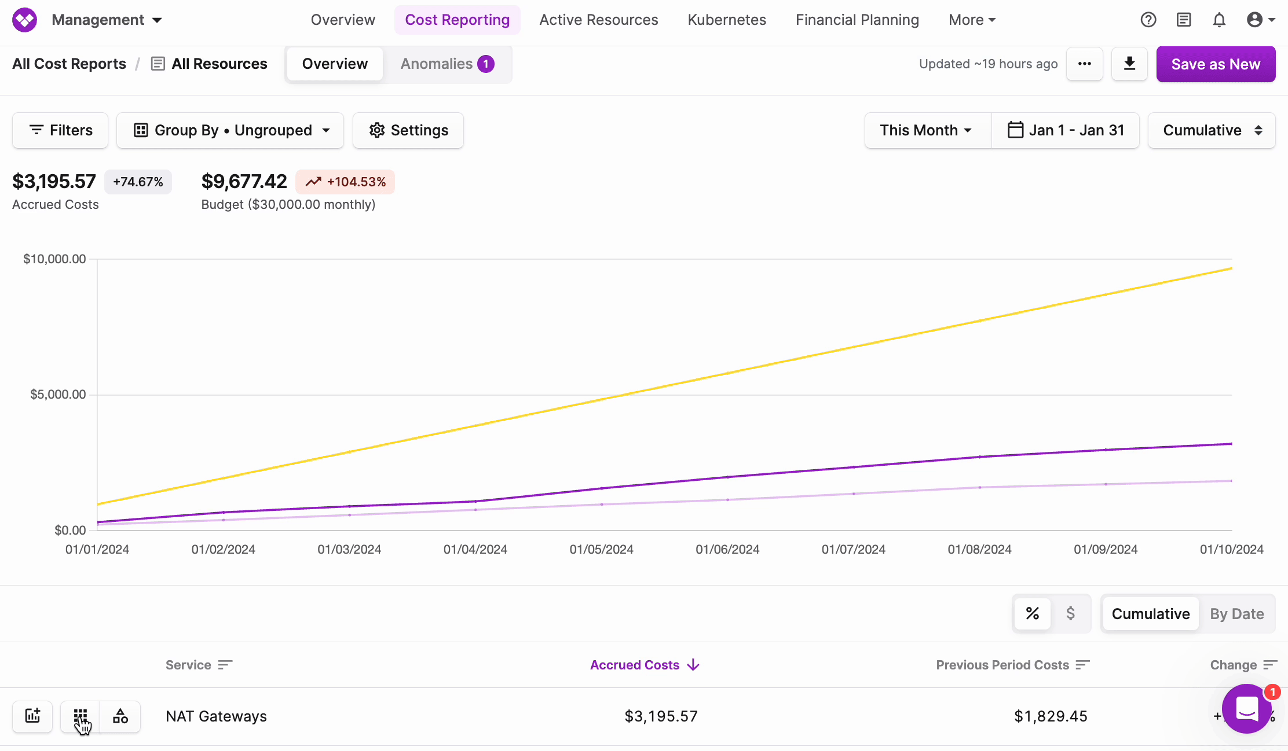Open the Filters button
Viewport: 1288px width, 751px height.
[x=60, y=130]
